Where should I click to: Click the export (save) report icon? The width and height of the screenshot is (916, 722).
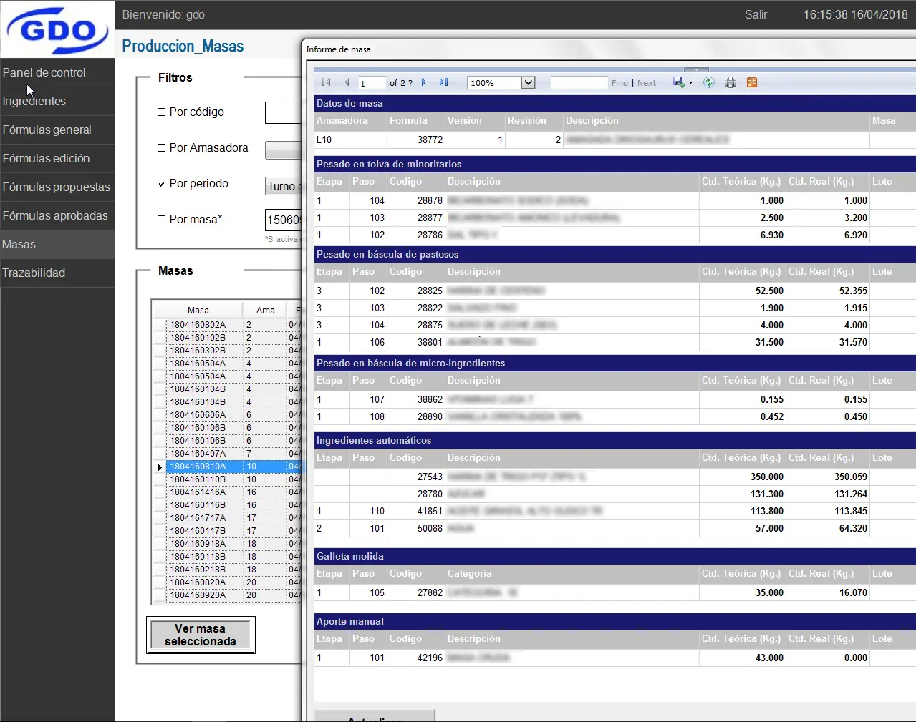point(679,82)
